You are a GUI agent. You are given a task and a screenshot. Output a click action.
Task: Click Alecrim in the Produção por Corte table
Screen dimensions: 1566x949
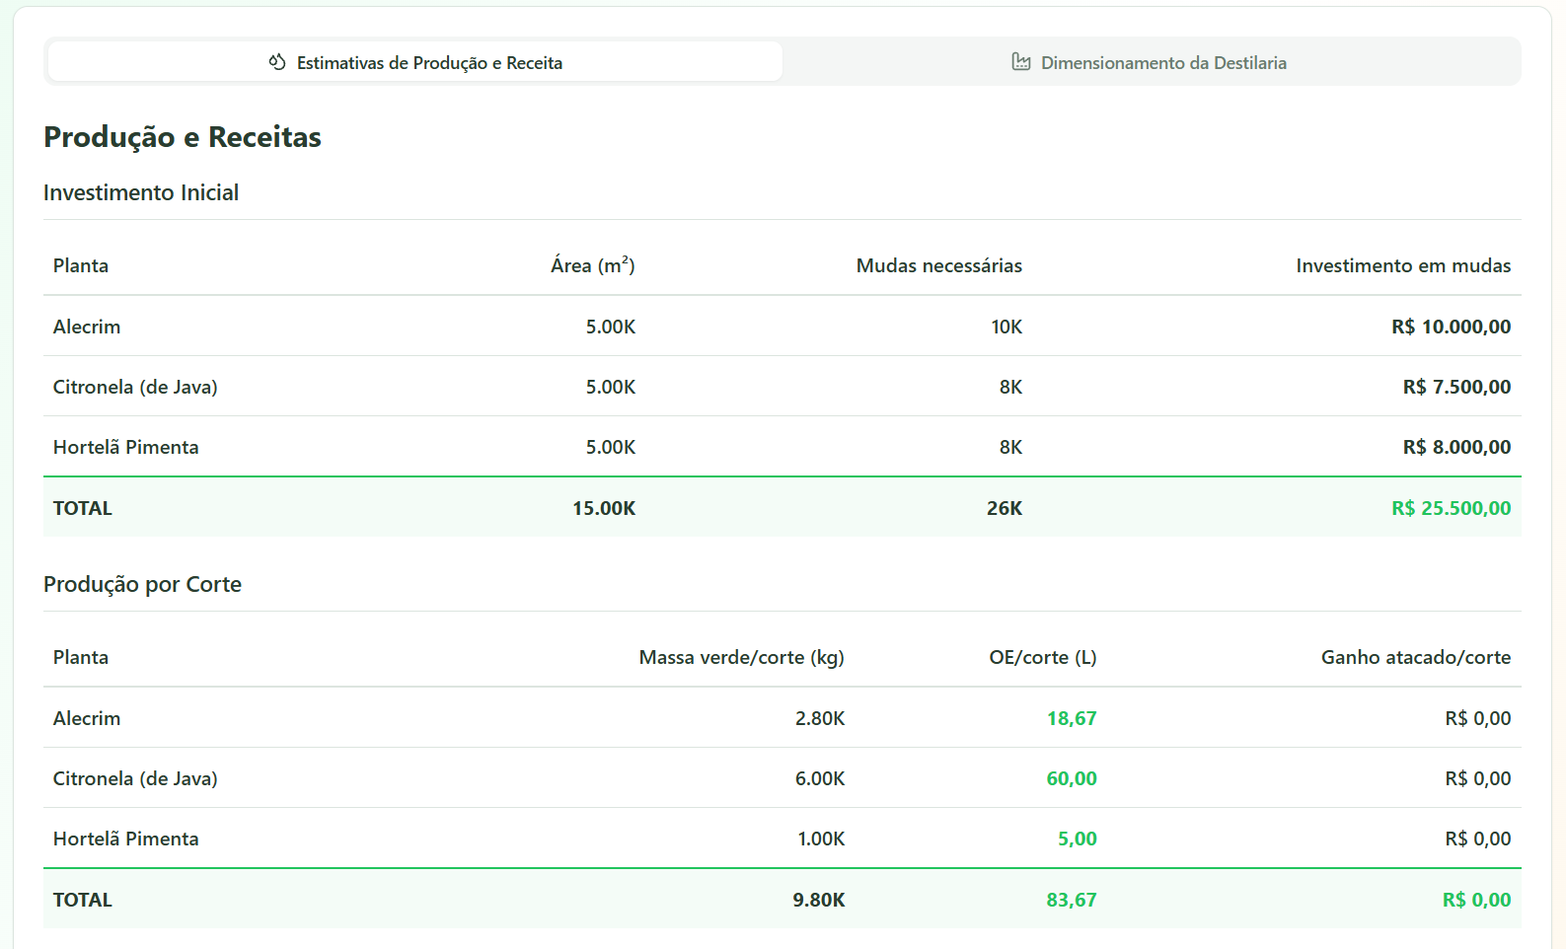(x=87, y=718)
